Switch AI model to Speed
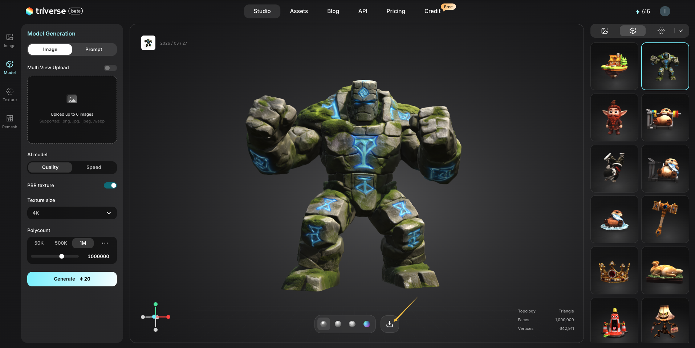Viewport: 695px width, 348px height. (x=94, y=167)
